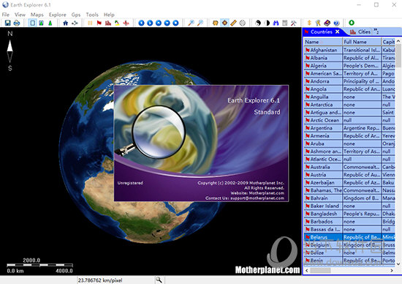
Task: Open the binoculars search tool
Action: (276, 23)
